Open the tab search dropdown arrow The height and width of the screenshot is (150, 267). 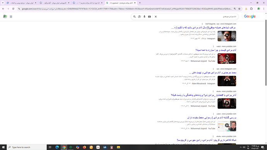pos(3,3)
